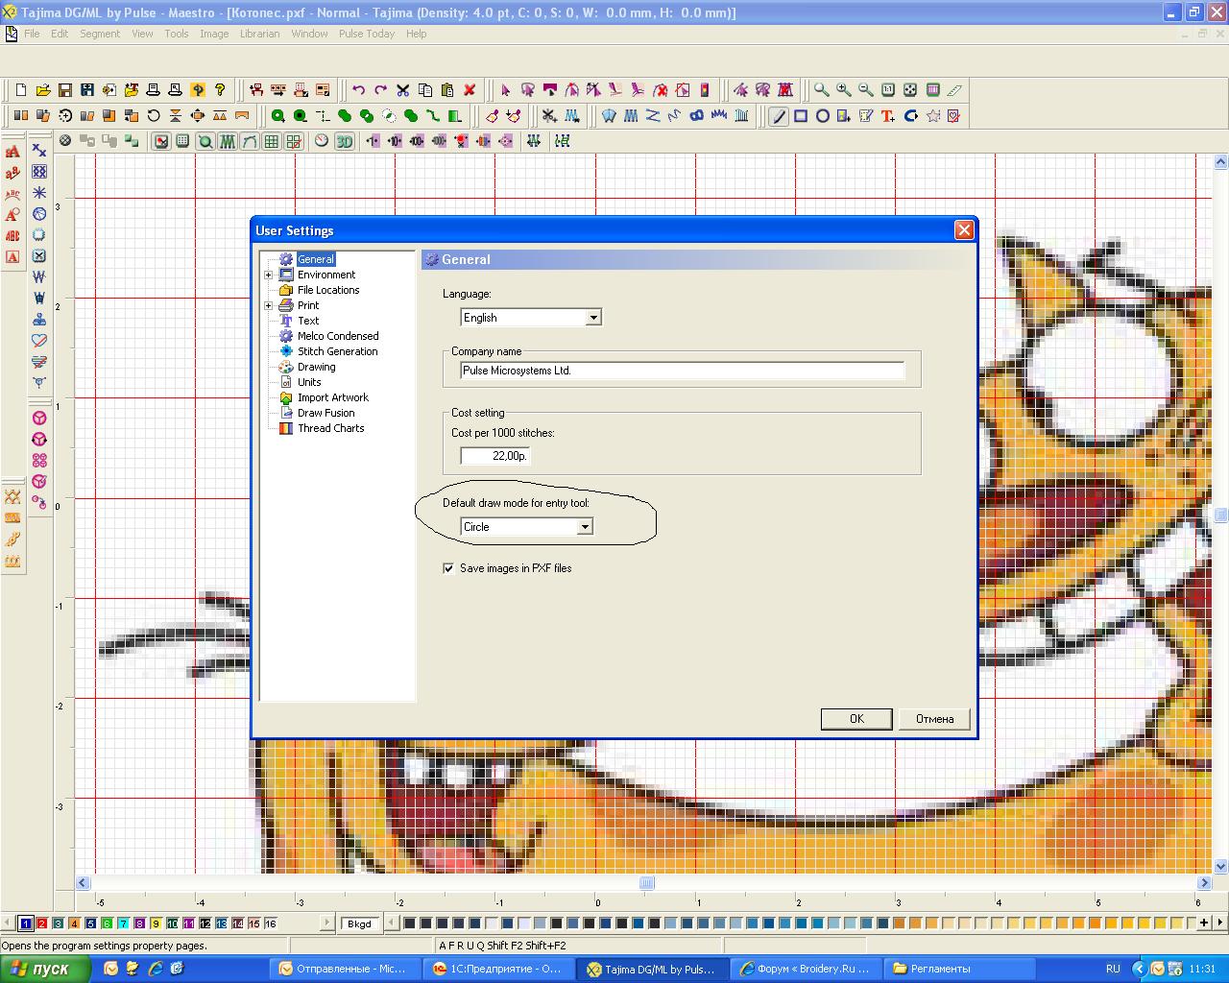Select the rectangle shape tool

[801, 116]
